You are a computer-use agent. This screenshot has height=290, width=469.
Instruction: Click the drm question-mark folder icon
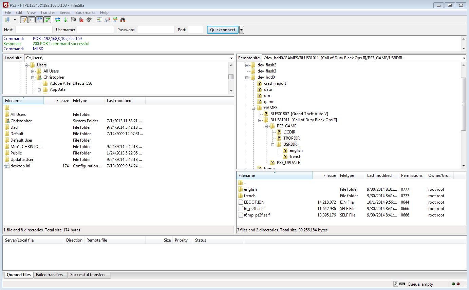click(260, 96)
